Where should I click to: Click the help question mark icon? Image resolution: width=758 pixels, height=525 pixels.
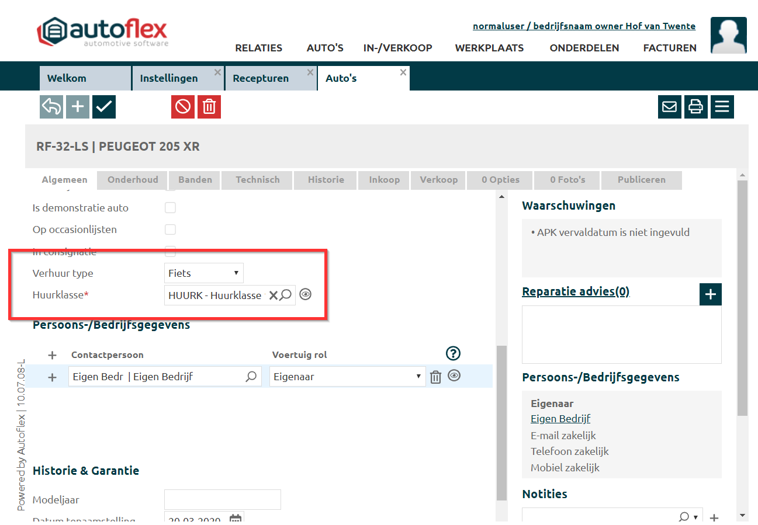click(453, 353)
